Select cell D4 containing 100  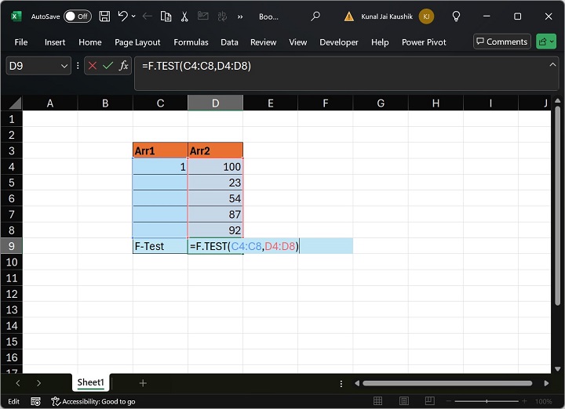[x=215, y=167]
